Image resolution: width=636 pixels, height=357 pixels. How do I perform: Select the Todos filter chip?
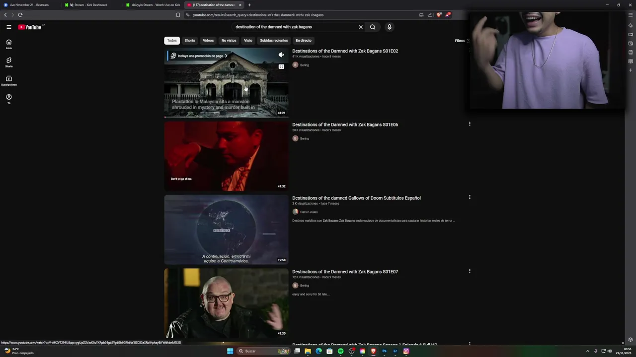point(172,41)
